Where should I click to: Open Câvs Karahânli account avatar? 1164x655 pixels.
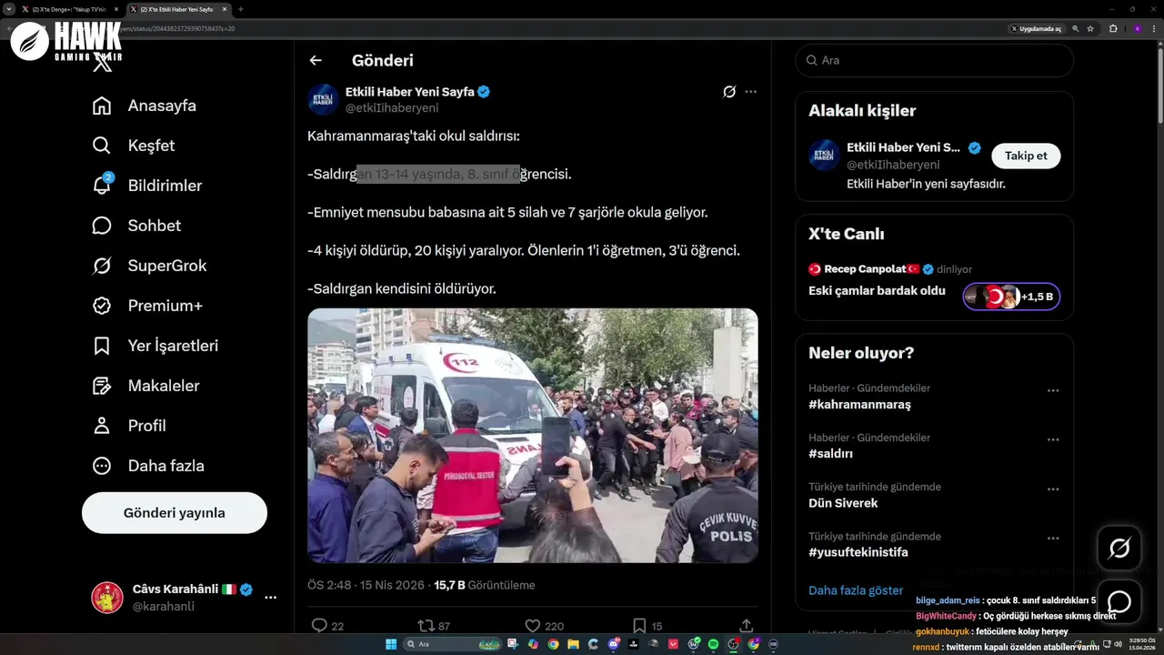[x=107, y=598]
